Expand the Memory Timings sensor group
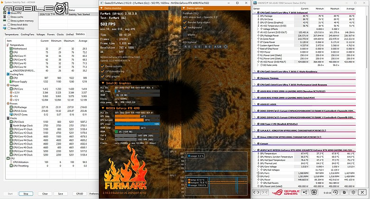 tap(255, 78)
